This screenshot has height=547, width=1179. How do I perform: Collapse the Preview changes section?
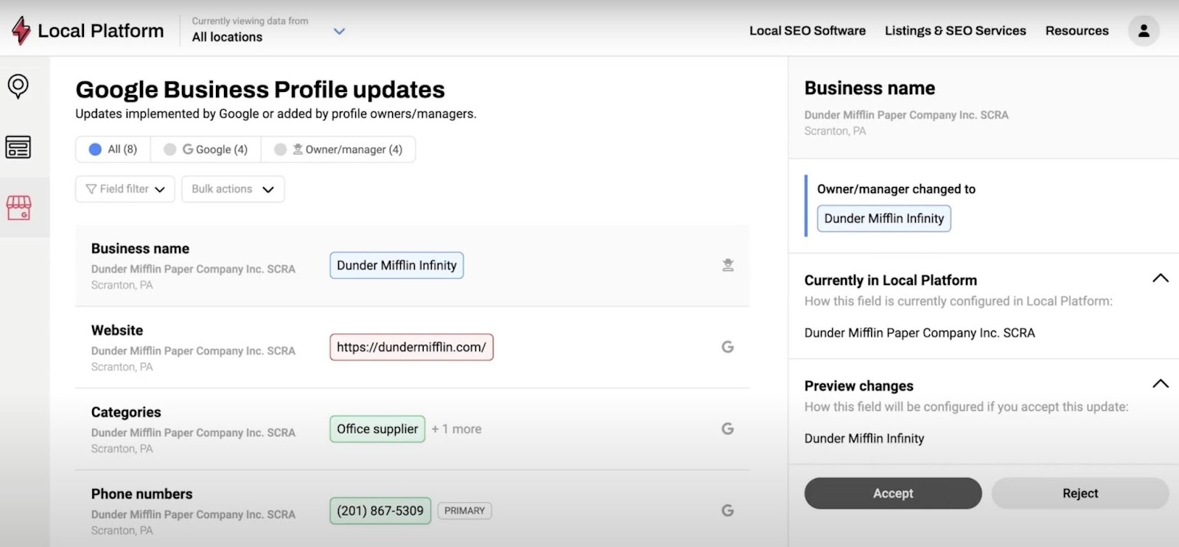pos(1160,384)
